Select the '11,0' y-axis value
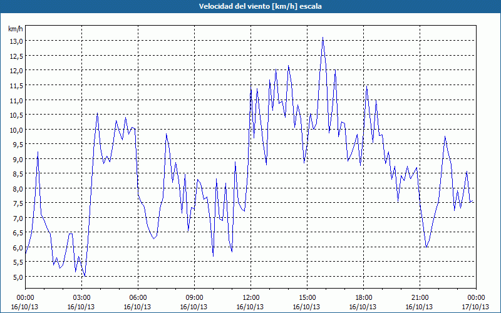 point(16,100)
